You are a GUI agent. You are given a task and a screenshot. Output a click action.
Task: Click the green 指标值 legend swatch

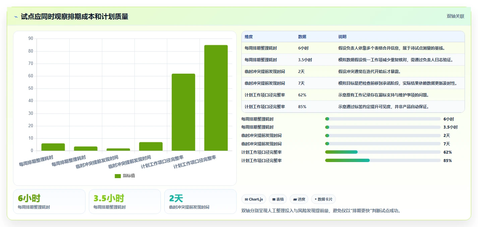tap(118, 176)
